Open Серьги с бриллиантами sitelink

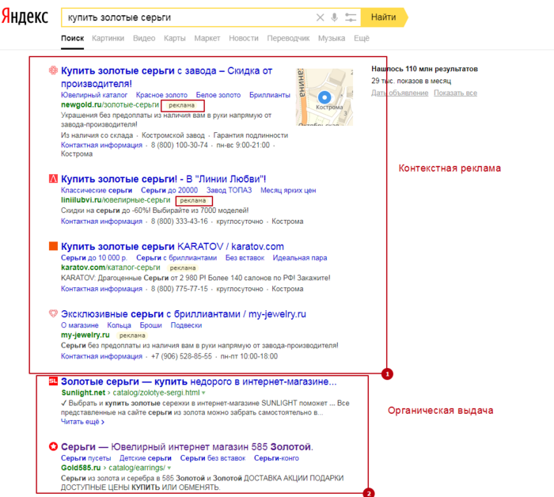(176, 258)
